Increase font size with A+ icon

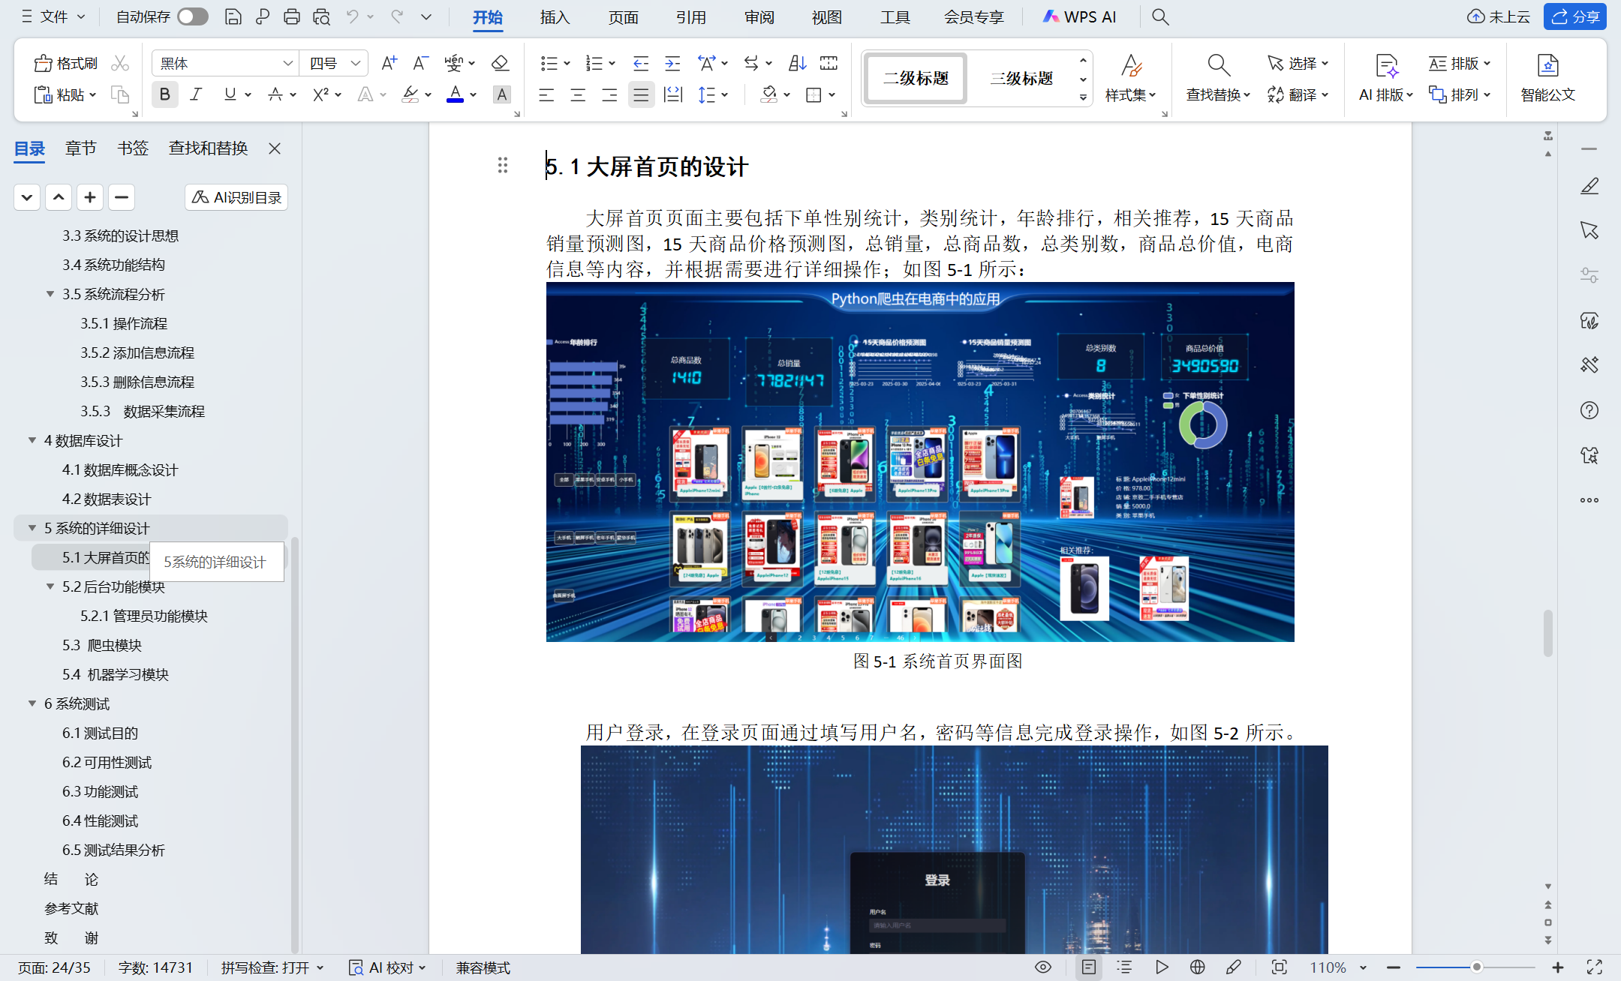click(x=389, y=63)
